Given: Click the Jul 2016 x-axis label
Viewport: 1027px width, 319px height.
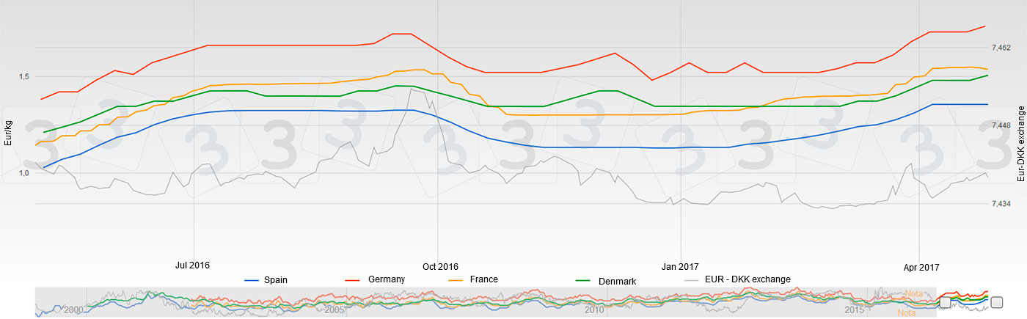Looking at the screenshot, I should [194, 266].
